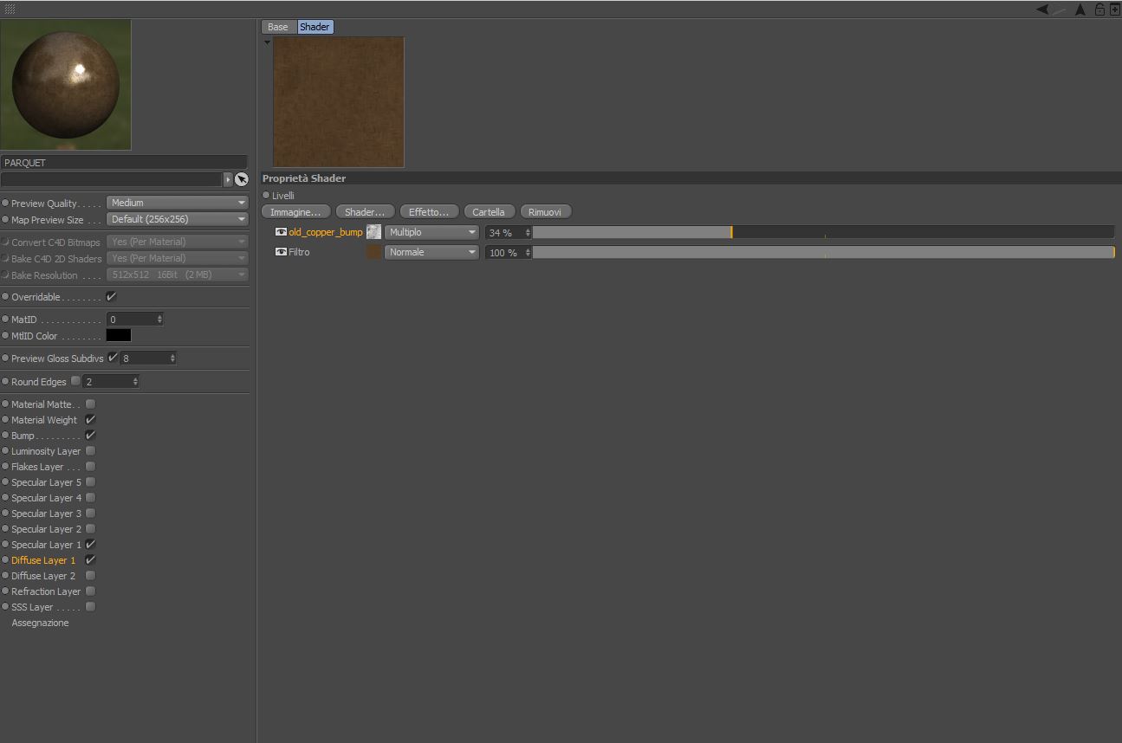
Task: Disable the Bump checkbox
Action: click(x=90, y=436)
